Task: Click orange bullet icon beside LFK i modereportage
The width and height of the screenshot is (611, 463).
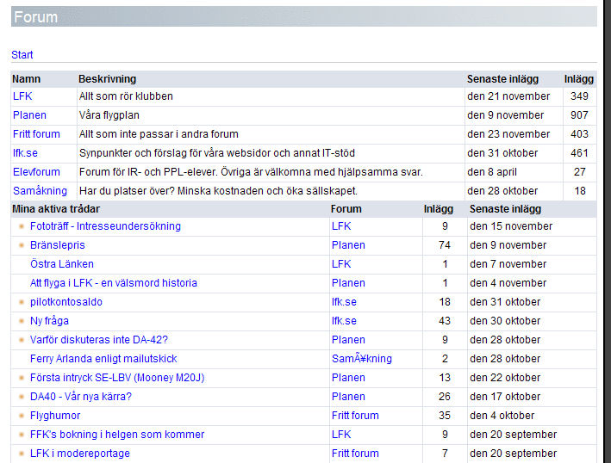Action: pos(22,454)
